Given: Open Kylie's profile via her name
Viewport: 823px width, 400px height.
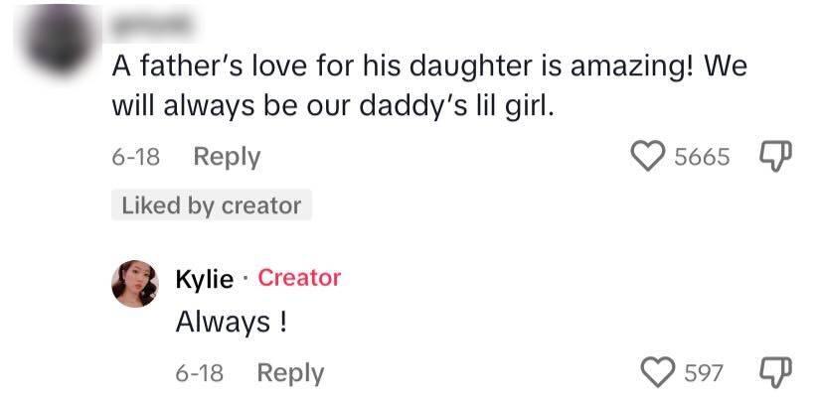Looking at the screenshot, I should 204,279.
